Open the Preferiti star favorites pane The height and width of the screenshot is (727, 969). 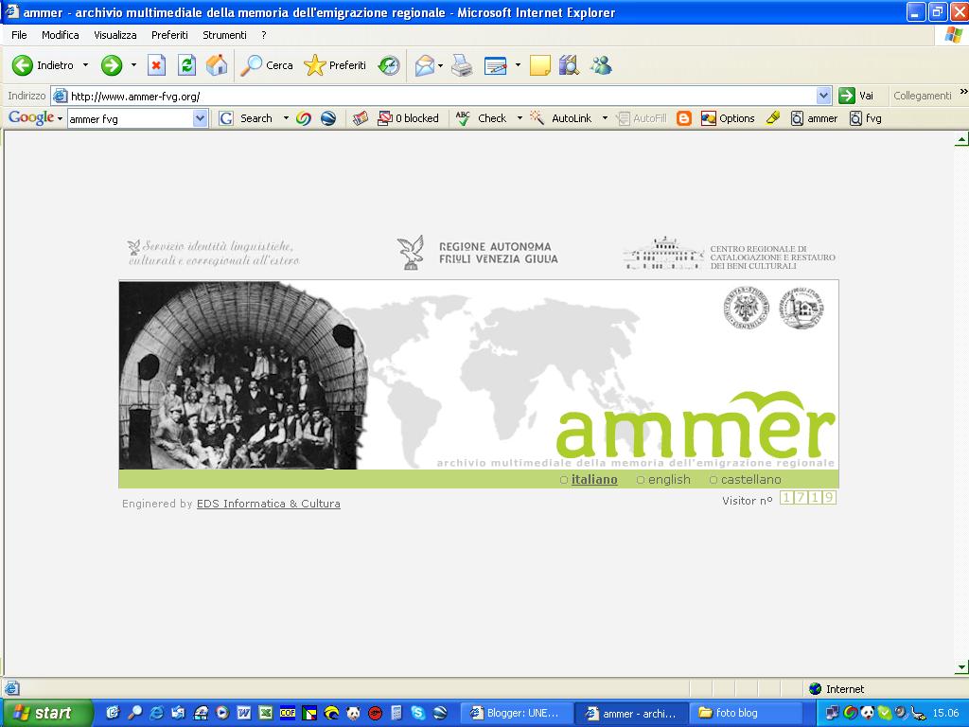tap(335, 65)
